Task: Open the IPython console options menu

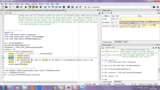Action: (x=158, y=48)
